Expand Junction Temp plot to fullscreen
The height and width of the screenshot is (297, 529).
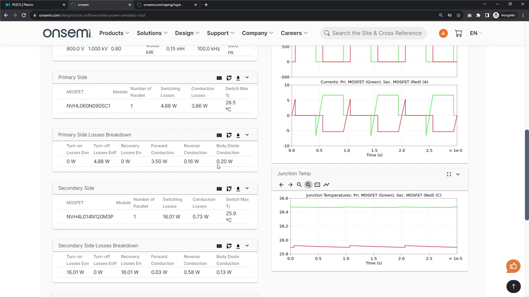pos(449,174)
